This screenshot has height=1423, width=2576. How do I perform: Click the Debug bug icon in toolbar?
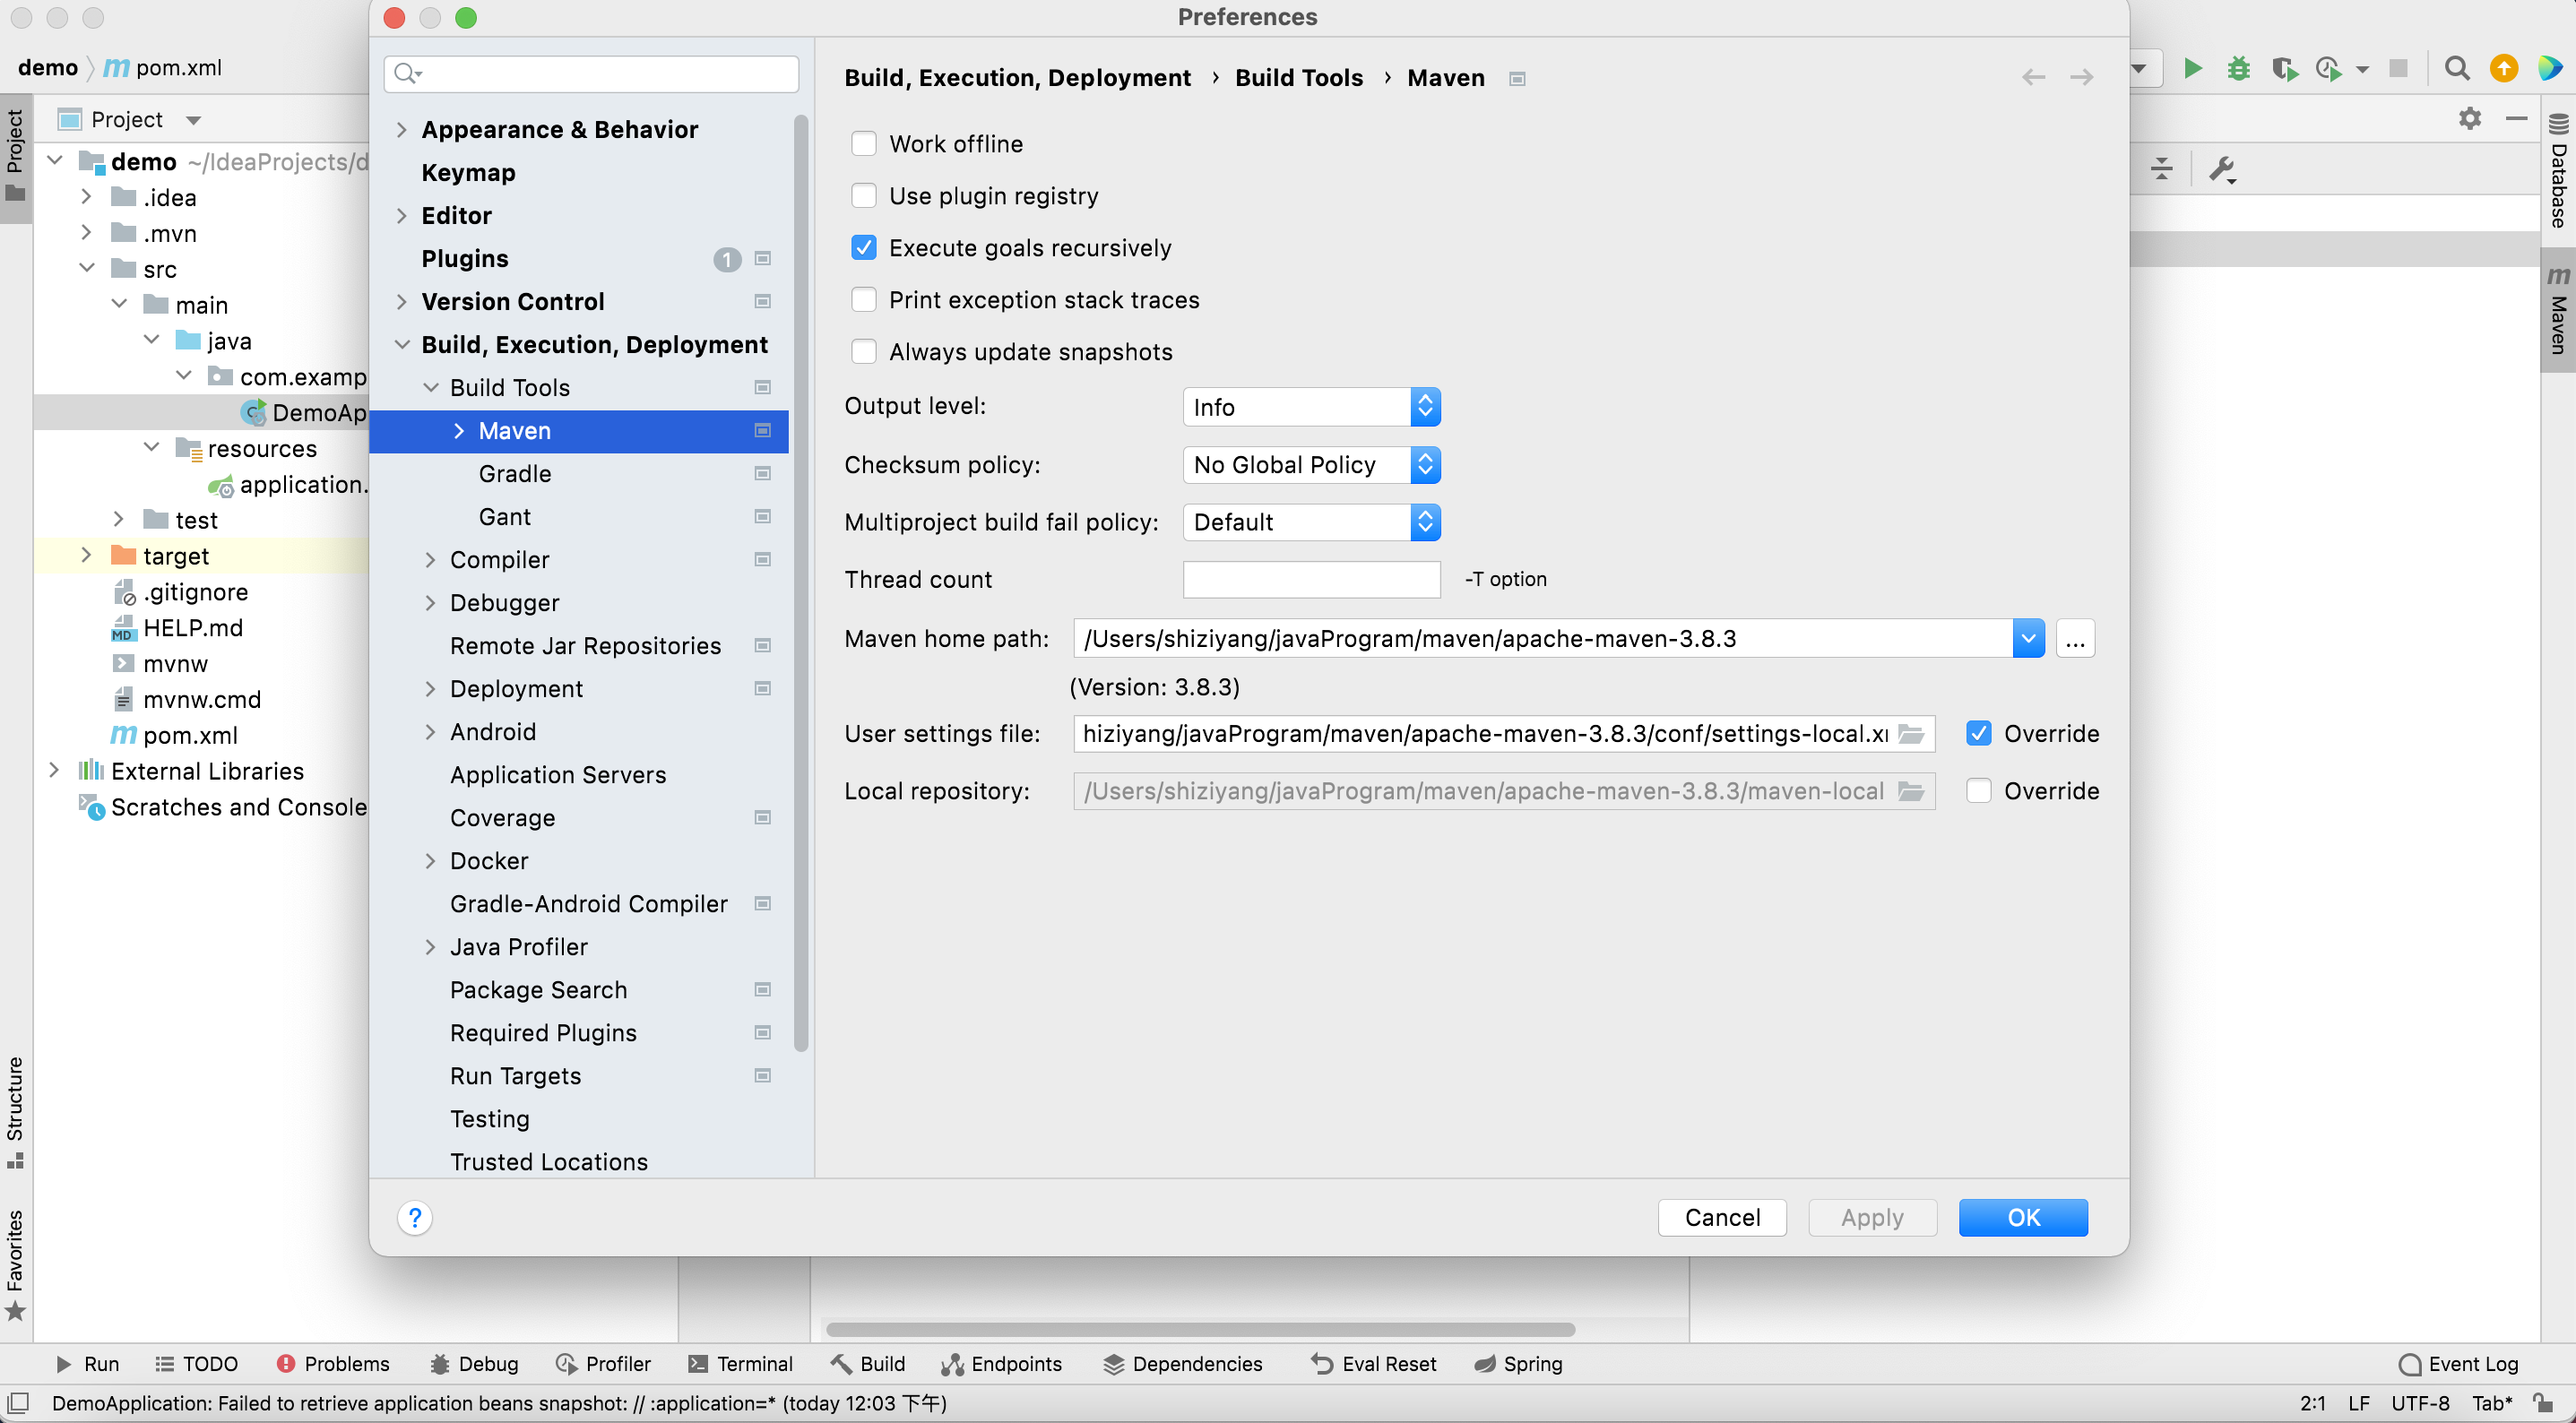click(x=2238, y=68)
